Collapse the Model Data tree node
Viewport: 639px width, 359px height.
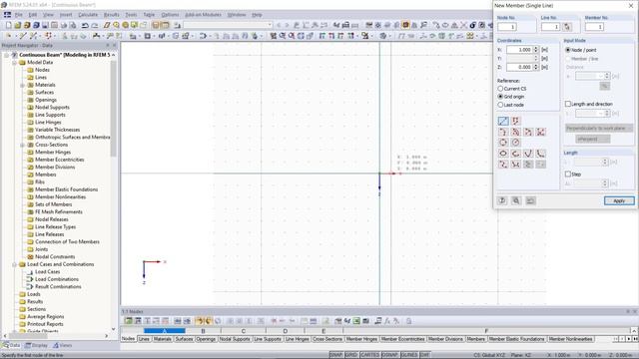(x=15, y=62)
